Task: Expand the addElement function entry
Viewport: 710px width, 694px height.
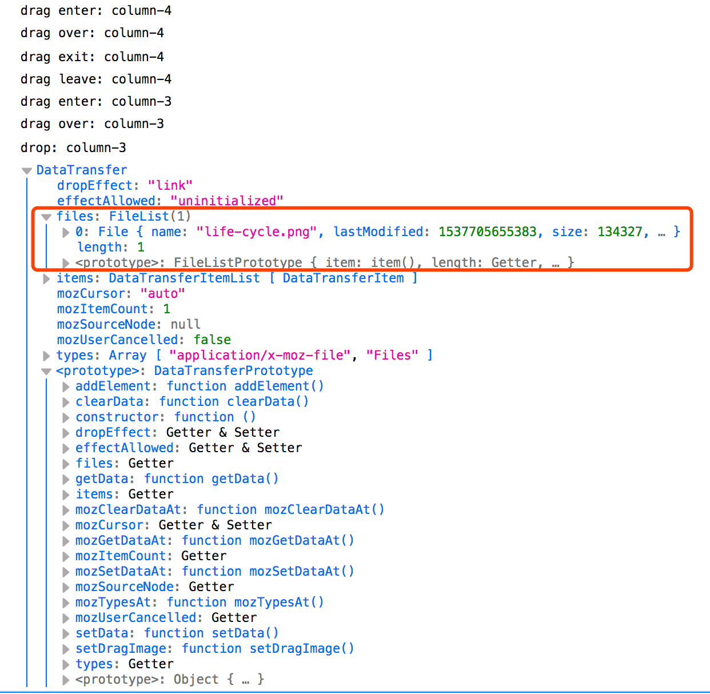Action: point(66,386)
